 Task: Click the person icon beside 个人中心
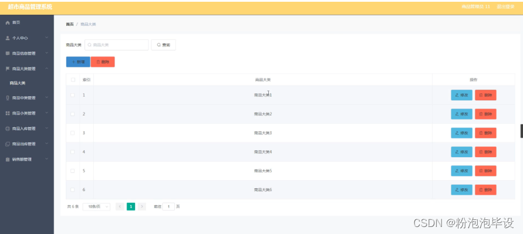[8, 38]
